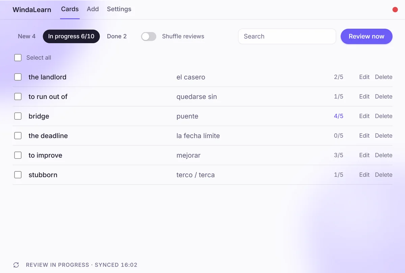Image resolution: width=405 pixels, height=273 pixels.
Task: Open the Cards tab
Action: pyautogui.click(x=70, y=9)
